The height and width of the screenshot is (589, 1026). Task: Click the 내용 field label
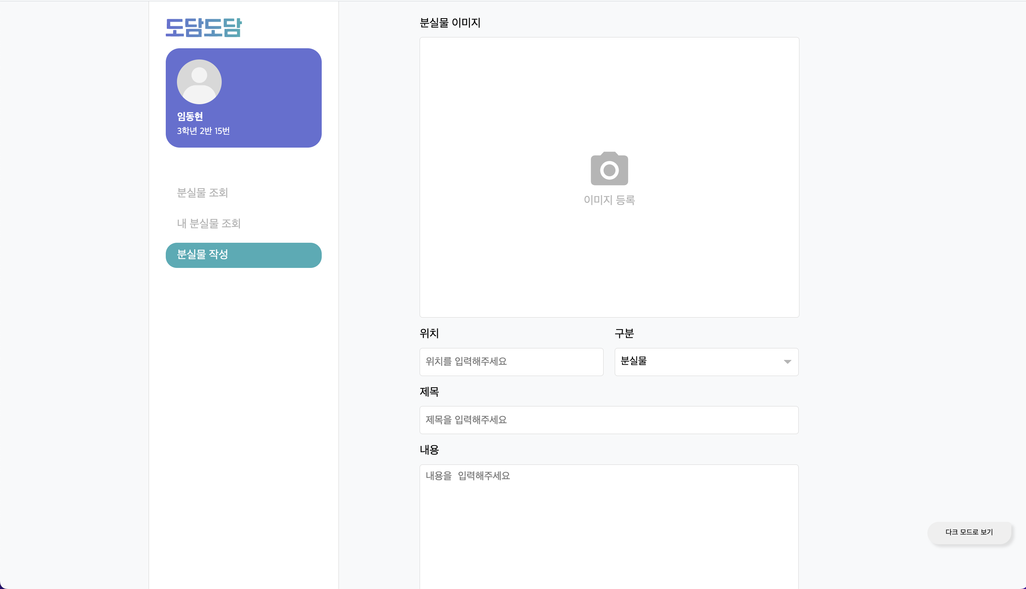point(429,450)
